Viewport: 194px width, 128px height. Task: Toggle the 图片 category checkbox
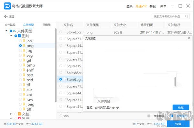pos(16,36)
